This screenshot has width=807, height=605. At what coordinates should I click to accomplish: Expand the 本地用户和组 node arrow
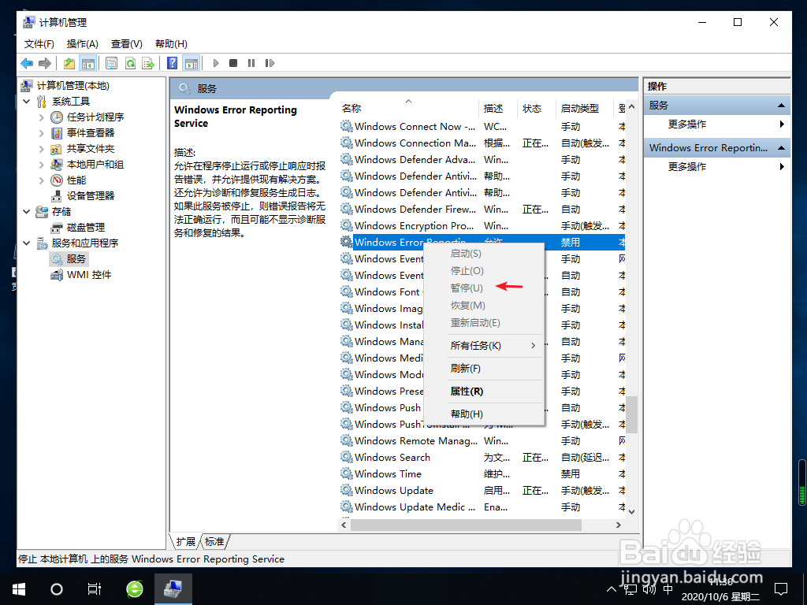(x=42, y=165)
